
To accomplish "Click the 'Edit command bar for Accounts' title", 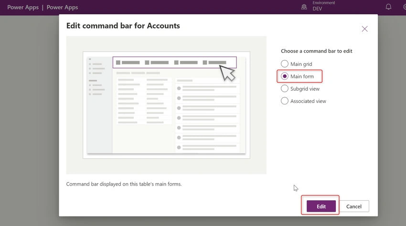I will coord(123,26).
